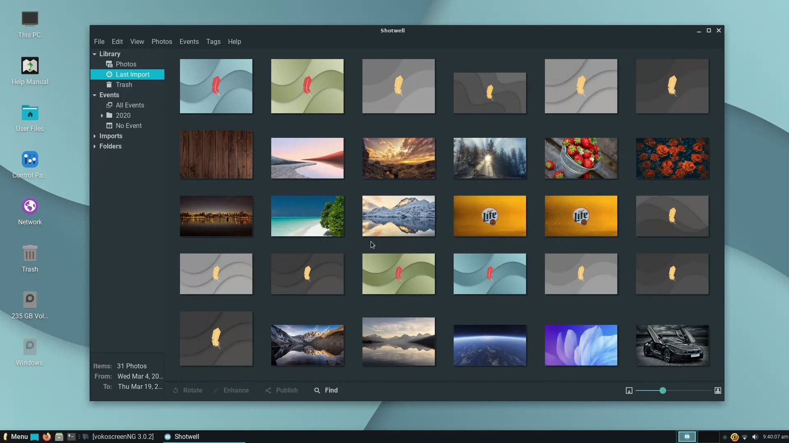Open the file manager taskbar icon
The height and width of the screenshot is (443, 789).
[x=59, y=436]
